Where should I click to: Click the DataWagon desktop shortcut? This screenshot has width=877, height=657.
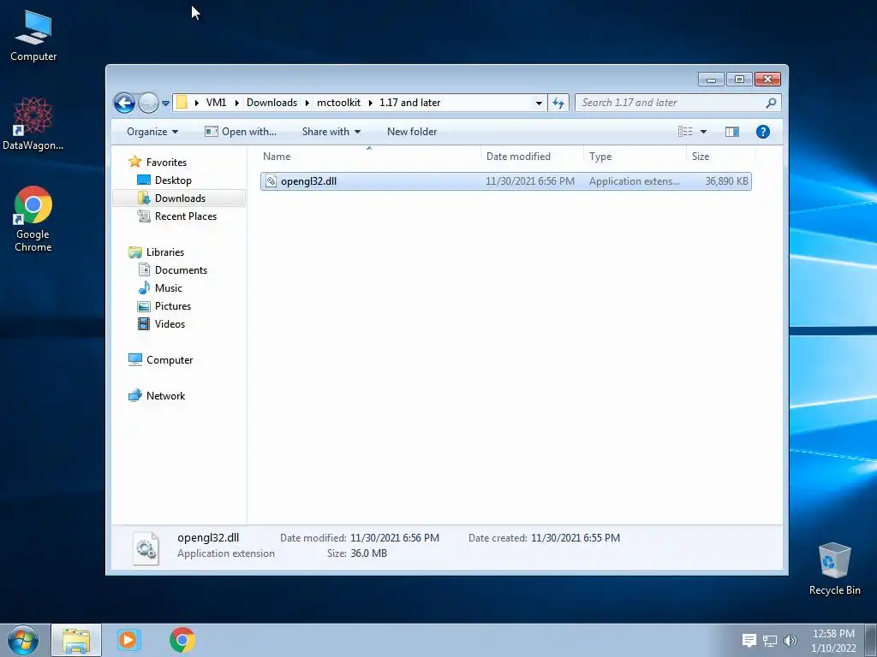tap(33, 123)
